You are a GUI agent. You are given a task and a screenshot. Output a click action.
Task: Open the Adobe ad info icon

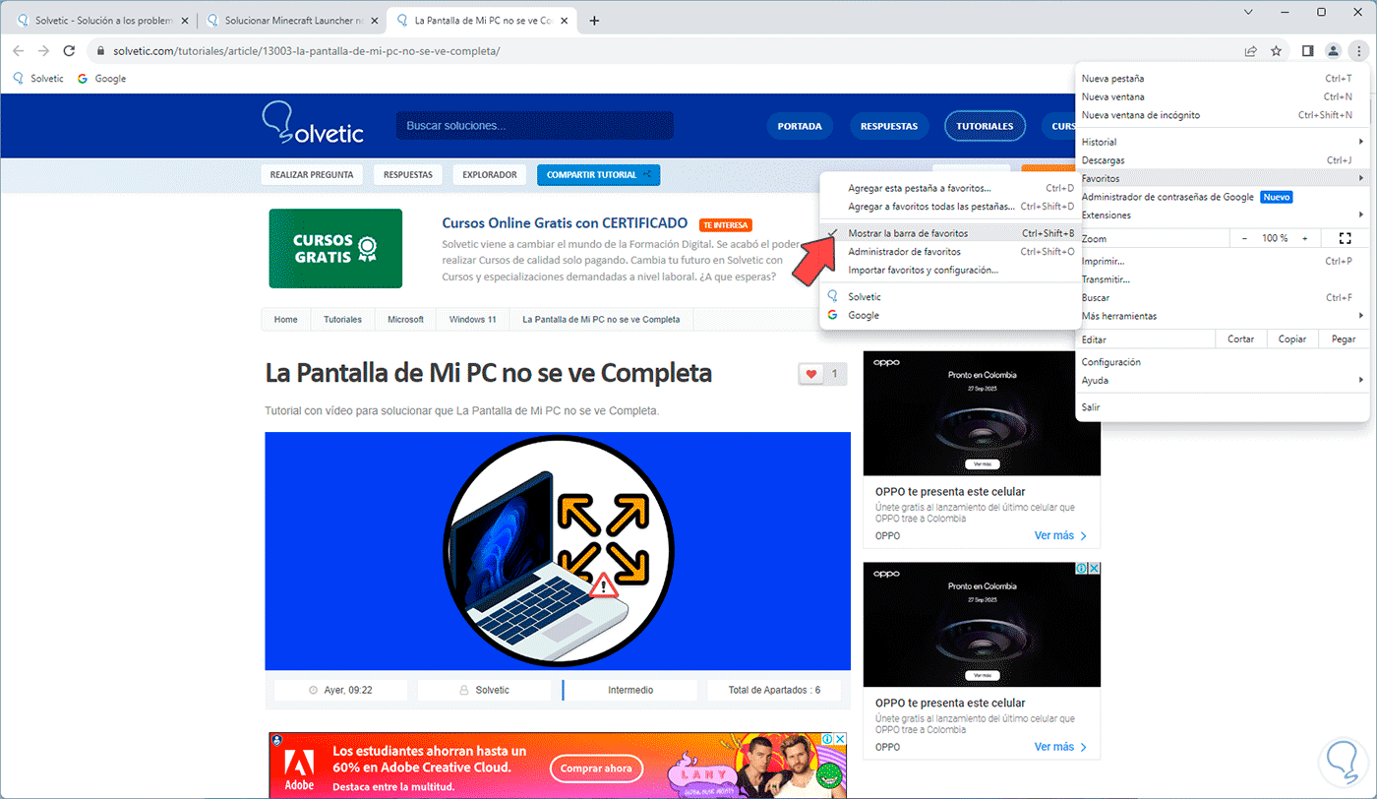click(828, 738)
